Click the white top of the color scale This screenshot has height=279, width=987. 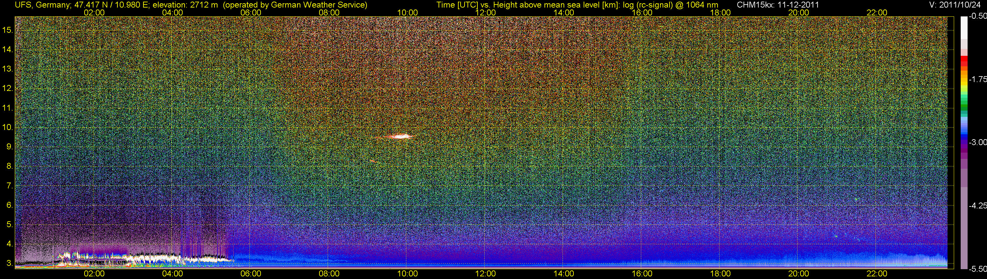pos(964,27)
